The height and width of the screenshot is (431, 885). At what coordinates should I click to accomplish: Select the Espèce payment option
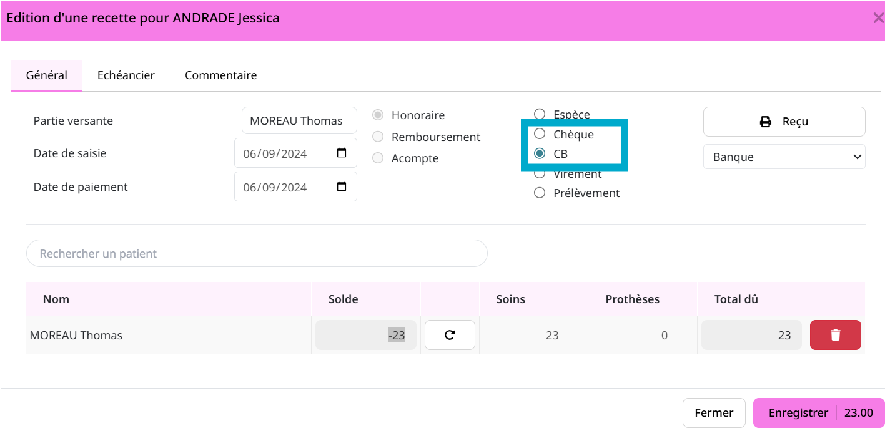point(540,114)
